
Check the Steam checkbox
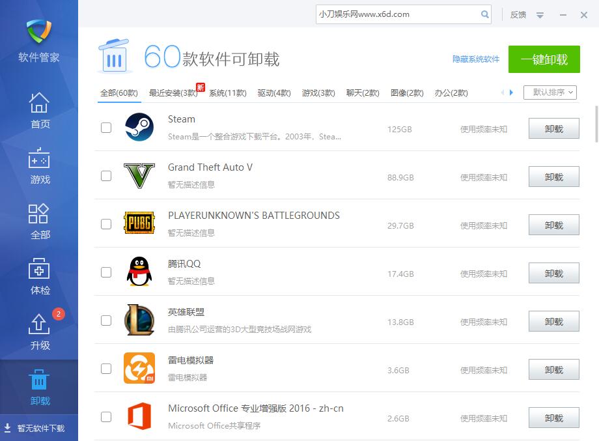coord(106,128)
